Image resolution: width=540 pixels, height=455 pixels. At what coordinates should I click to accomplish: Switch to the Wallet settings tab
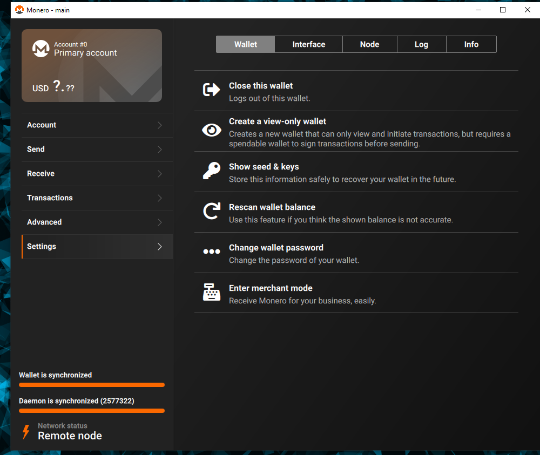tap(245, 44)
